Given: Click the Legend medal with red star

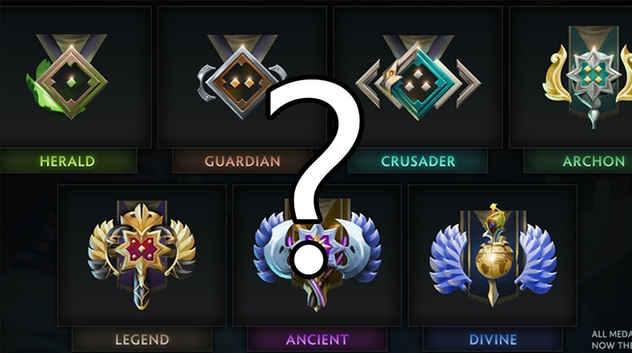Looking at the screenshot, I should point(142,254).
